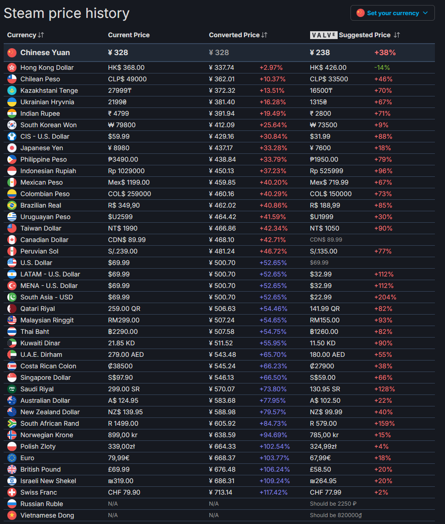Sort by Converted Price column
This screenshot has width=445, height=524.
pos(238,35)
